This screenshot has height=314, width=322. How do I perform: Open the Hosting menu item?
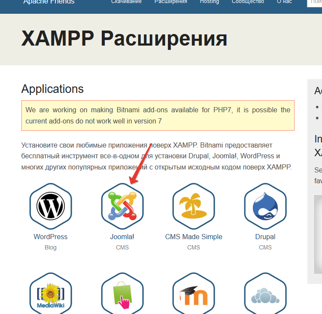(210, 2)
